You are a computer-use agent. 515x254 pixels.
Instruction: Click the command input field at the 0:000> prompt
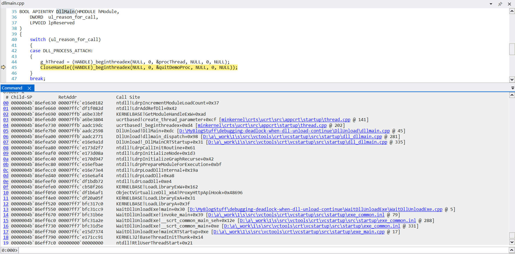click(109, 250)
